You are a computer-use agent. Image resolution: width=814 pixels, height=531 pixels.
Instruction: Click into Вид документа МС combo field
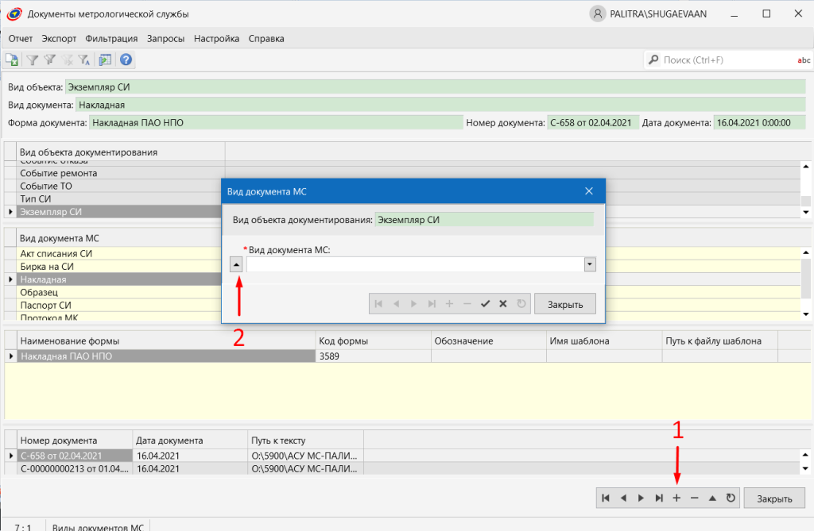415,264
